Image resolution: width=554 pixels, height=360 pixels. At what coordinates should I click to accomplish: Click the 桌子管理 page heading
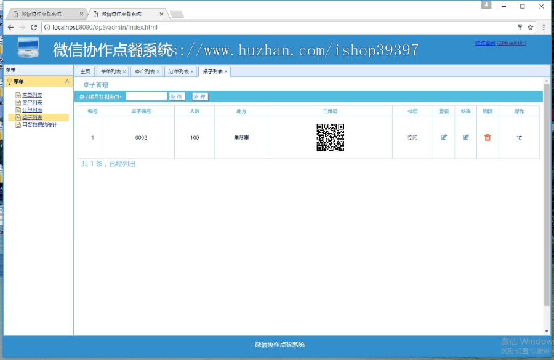coord(95,85)
